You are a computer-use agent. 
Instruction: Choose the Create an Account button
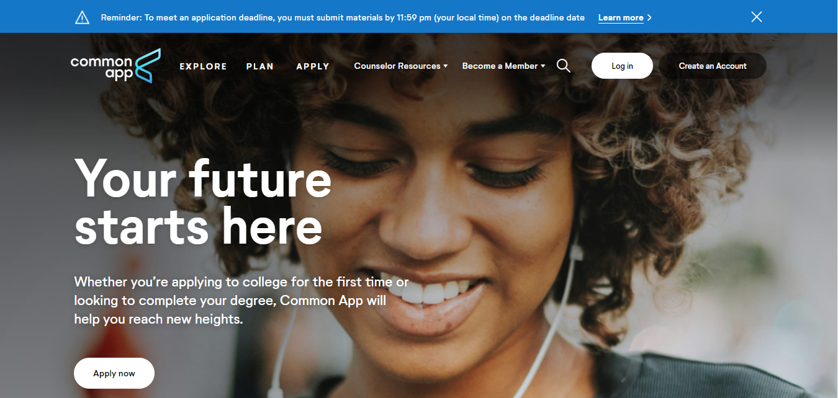[x=713, y=66]
